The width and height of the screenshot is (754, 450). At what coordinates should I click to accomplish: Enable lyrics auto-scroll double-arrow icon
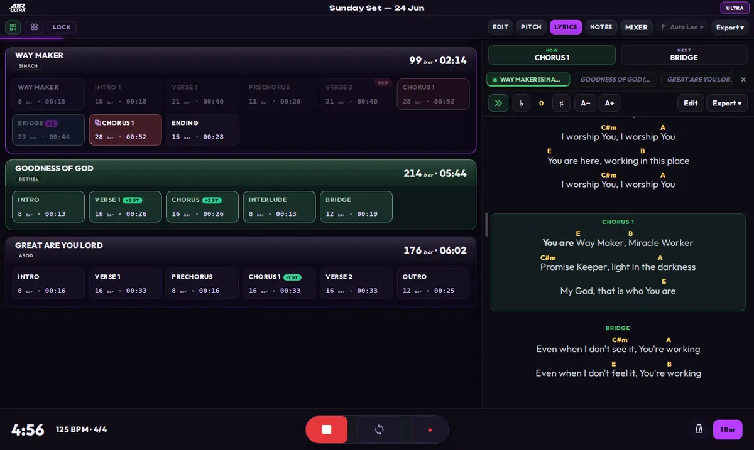pyautogui.click(x=498, y=103)
